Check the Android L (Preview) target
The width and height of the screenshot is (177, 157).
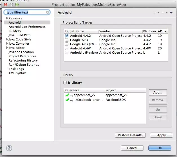[x=67, y=53]
